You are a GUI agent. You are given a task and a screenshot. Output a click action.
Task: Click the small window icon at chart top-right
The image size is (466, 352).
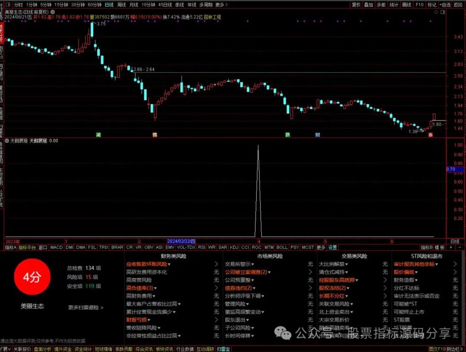(x=443, y=12)
